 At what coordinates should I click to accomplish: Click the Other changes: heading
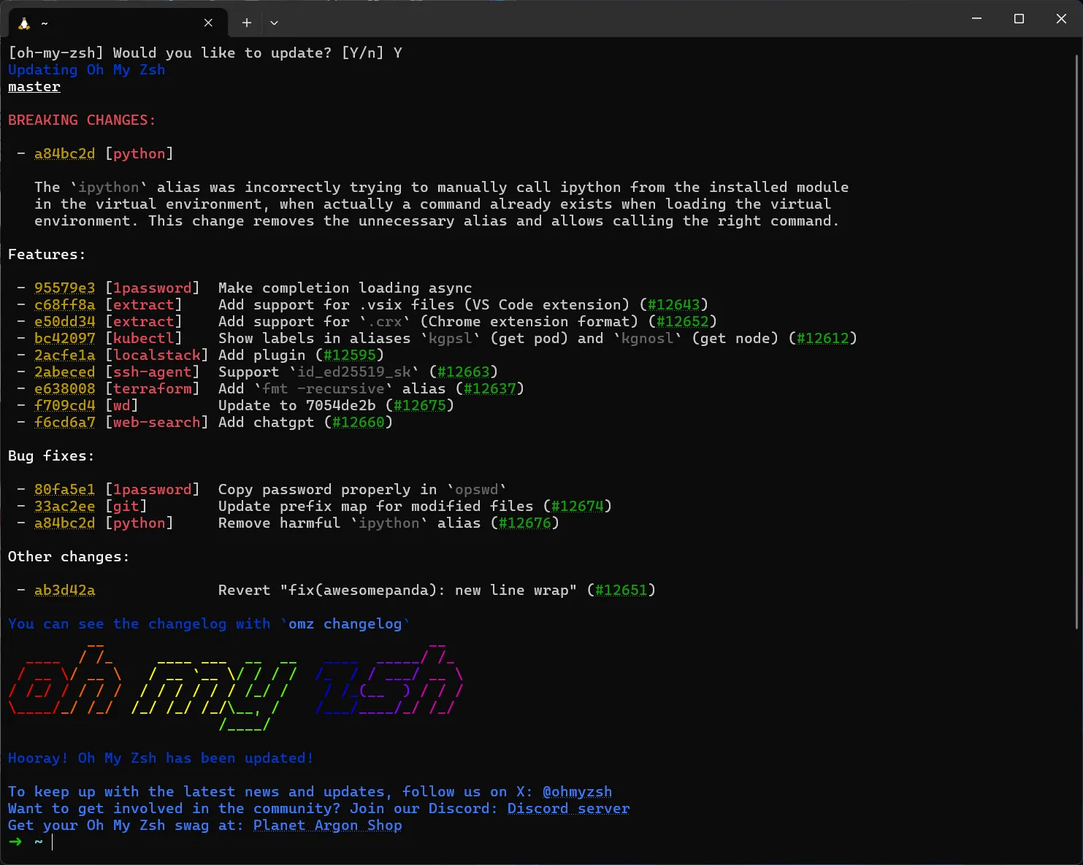(x=69, y=556)
